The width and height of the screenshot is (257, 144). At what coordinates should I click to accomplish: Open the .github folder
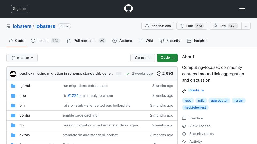[25, 86]
